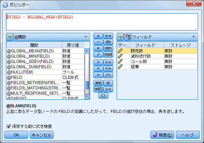Screen dimensions: 204x143
Task: Click inside the expression text area
Action: coord(102,22)
